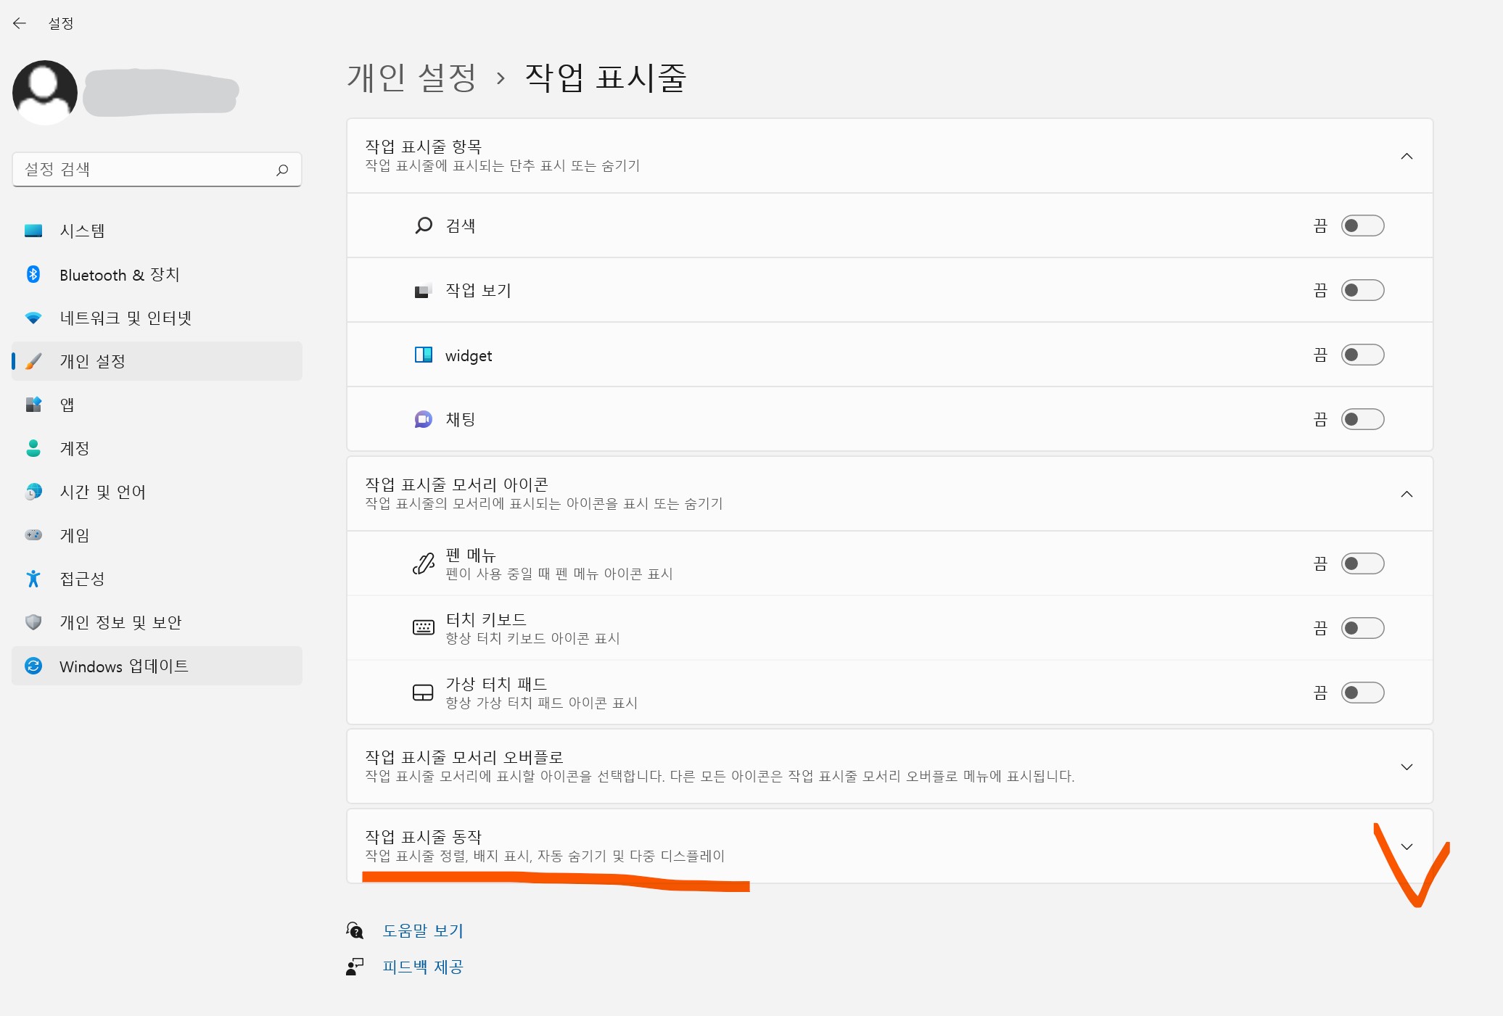The image size is (1503, 1016).
Task: Toggle 가상 터치 패드 on
Action: (1362, 693)
